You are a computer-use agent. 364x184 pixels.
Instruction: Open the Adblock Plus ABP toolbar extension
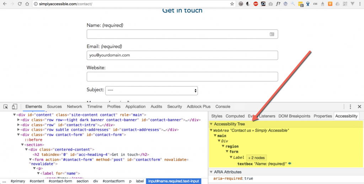(256, 4)
